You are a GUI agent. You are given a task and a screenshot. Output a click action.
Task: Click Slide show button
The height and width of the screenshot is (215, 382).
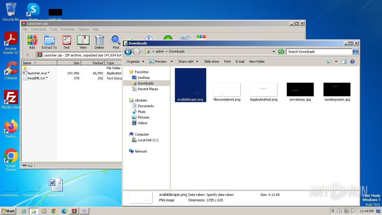coord(212,62)
